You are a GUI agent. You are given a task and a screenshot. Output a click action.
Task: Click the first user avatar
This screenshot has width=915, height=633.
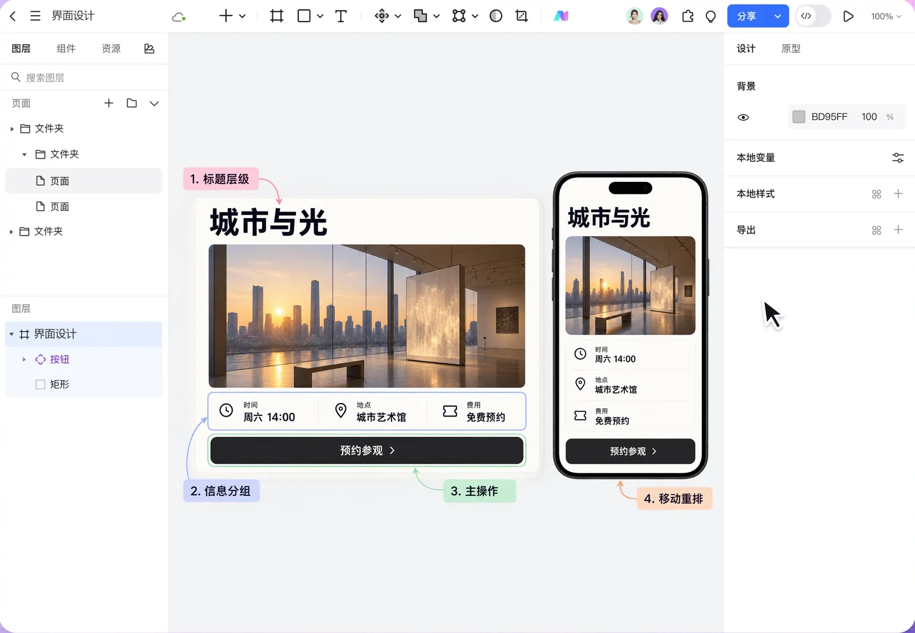(x=635, y=16)
